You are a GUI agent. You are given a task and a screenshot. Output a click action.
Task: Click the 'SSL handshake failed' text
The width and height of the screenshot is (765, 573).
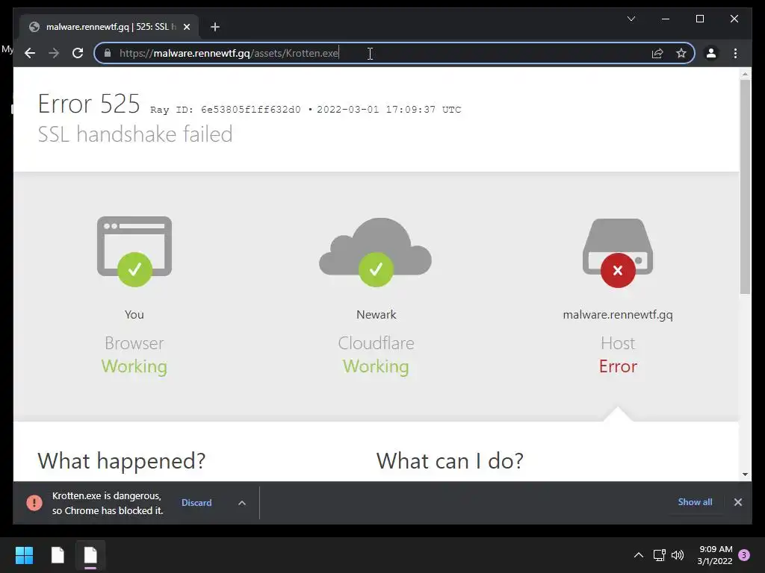click(135, 134)
